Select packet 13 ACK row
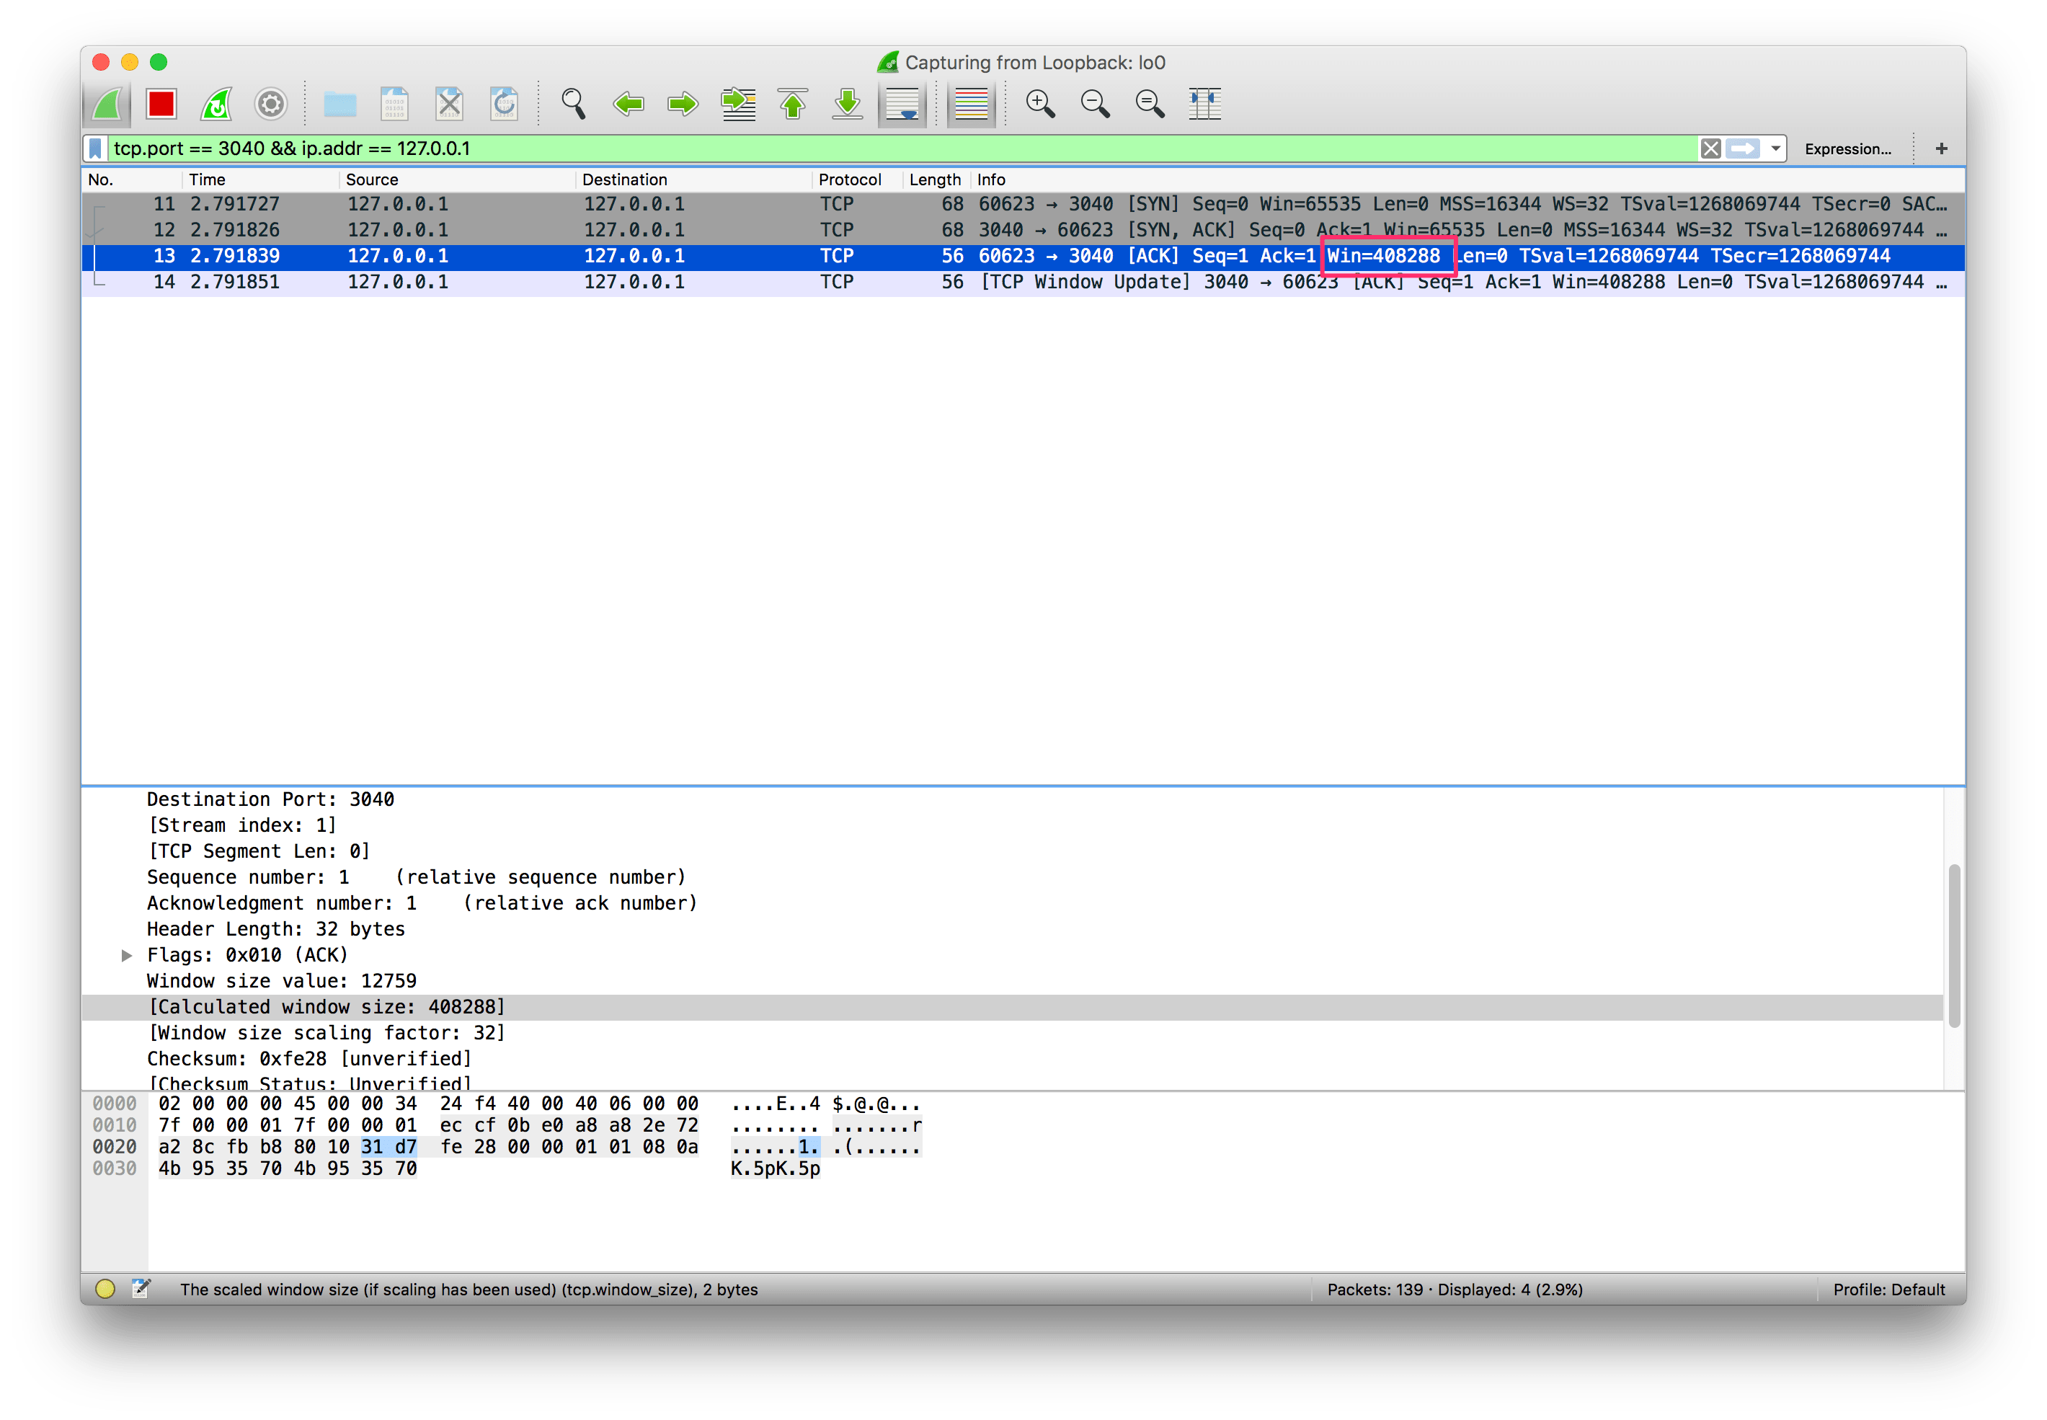This screenshot has height=1420, width=2047. point(1023,256)
